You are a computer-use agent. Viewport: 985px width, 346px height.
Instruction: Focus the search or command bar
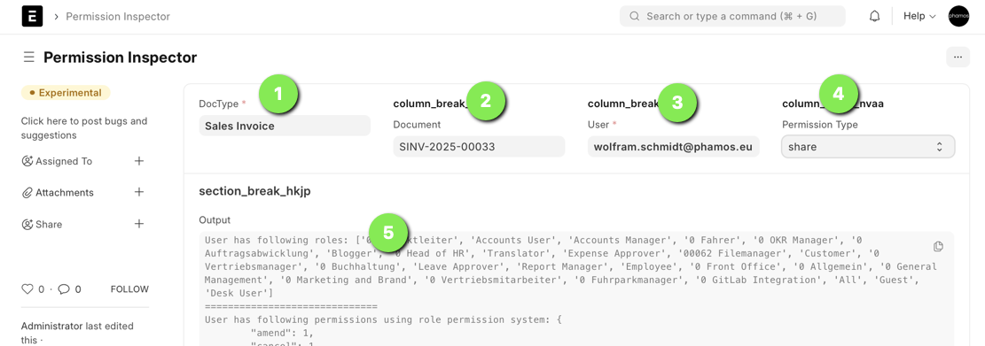click(732, 16)
